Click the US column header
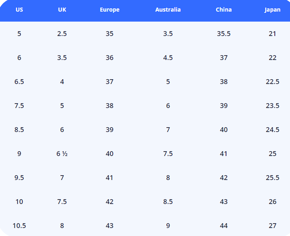Screen dimensions: 290x236 19,10
